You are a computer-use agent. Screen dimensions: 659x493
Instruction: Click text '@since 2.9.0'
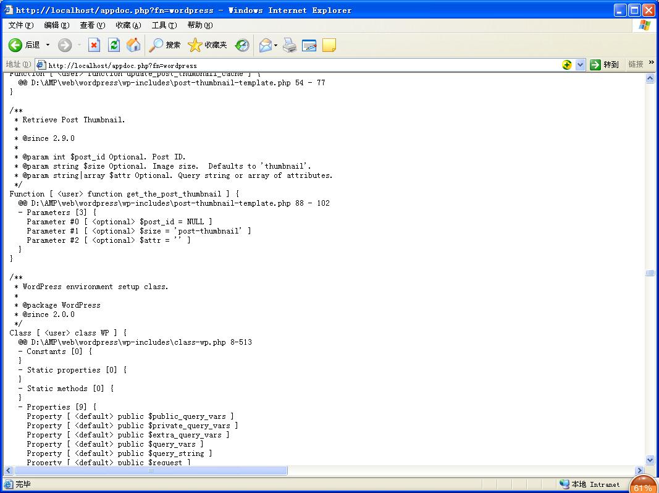click(48, 138)
